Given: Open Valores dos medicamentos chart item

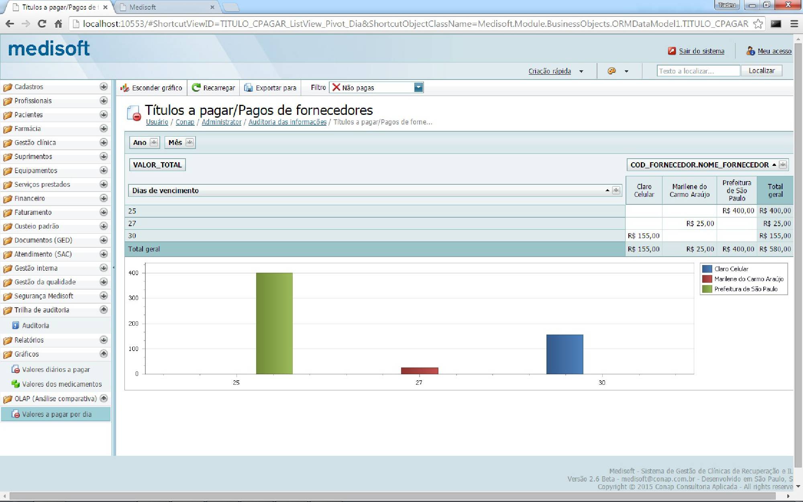Looking at the screenshot, I should [x=61, y=384].
